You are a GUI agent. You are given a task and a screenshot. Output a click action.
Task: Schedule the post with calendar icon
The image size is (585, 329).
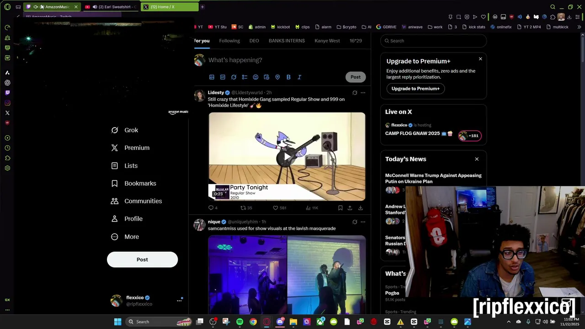pyautogui.click(x=266, y=77)
